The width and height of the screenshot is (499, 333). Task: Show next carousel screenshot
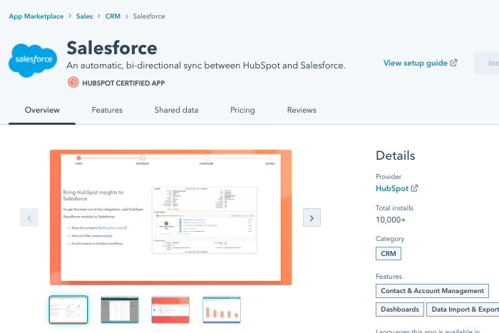pos(312,217)
